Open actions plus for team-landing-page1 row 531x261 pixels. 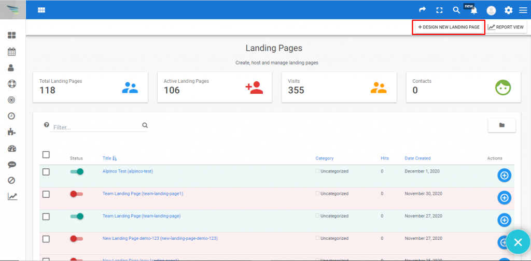(x=504, y=198)
